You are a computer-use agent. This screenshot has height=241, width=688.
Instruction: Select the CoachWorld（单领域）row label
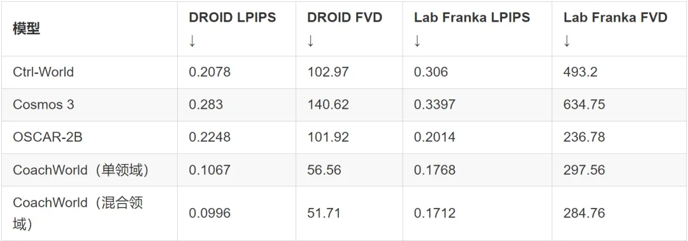pyautogui.click(x=81, y=170)
